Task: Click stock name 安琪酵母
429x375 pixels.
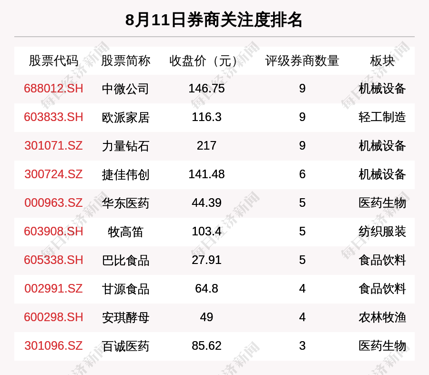Action: 125,317
